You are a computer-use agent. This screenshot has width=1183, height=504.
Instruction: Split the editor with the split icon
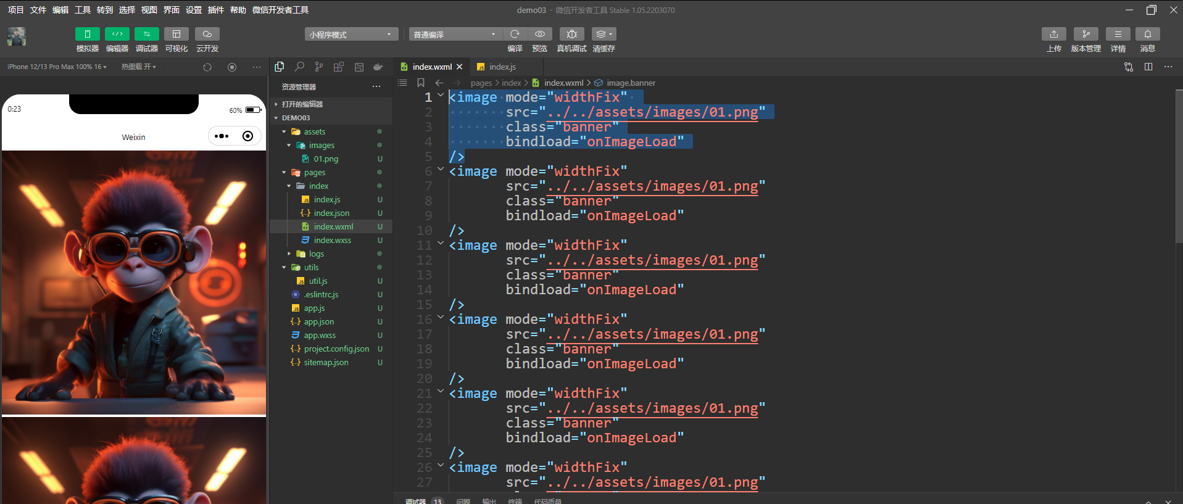tap(1148, 67)
